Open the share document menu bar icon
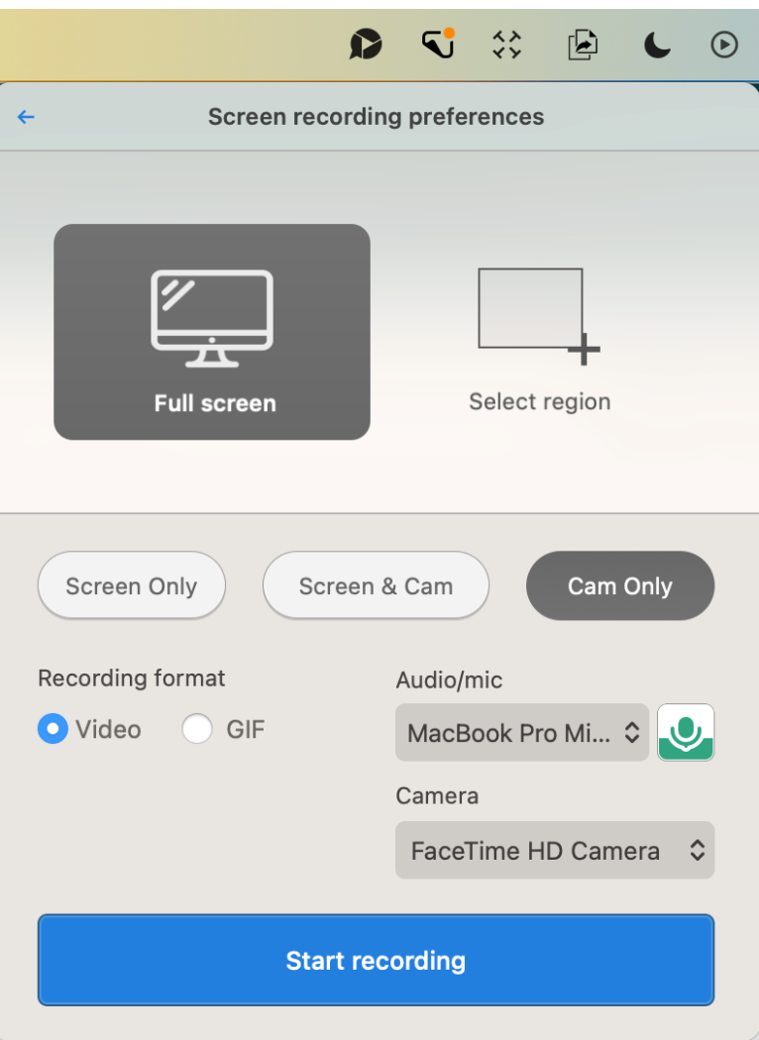Viewport: 759px width, 1040px height. pos(584,46)
